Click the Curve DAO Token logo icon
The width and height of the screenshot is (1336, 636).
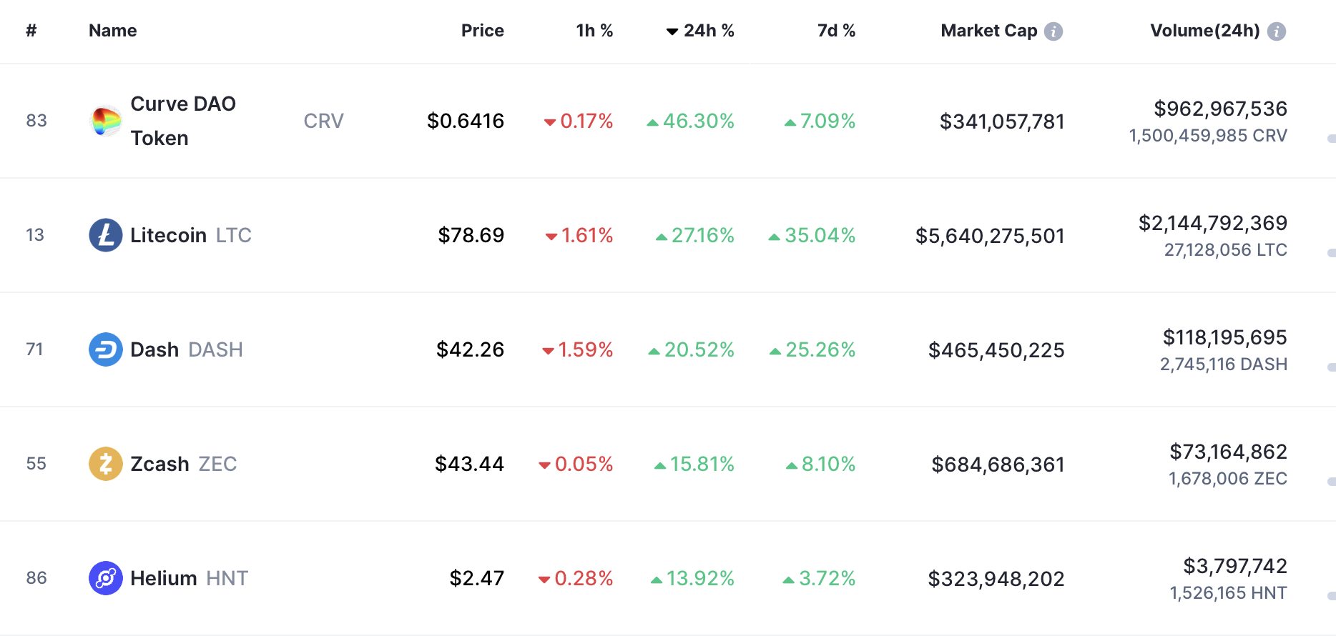coord(106,121)
